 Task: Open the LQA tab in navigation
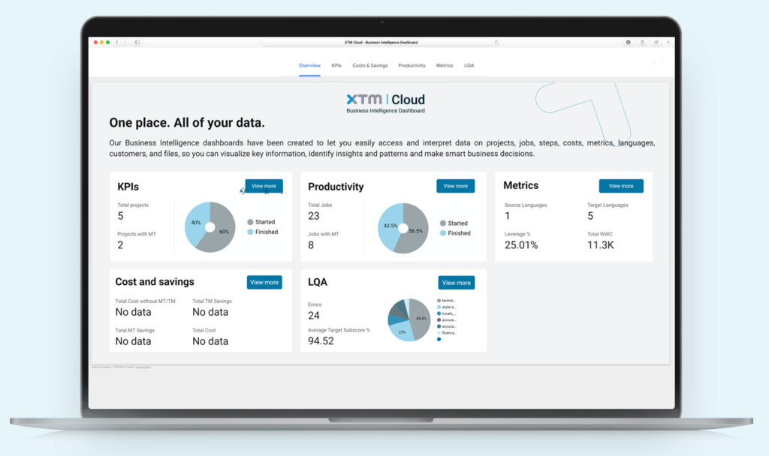(x=469, y=65)
